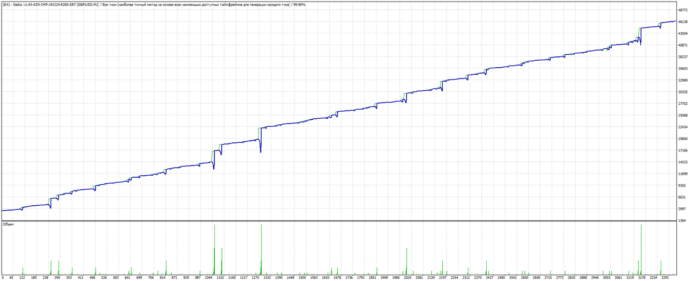Click the x-axis label 814
Image resolution: width=693 pixels, height=281 pixels.
(x=162, y=278)
